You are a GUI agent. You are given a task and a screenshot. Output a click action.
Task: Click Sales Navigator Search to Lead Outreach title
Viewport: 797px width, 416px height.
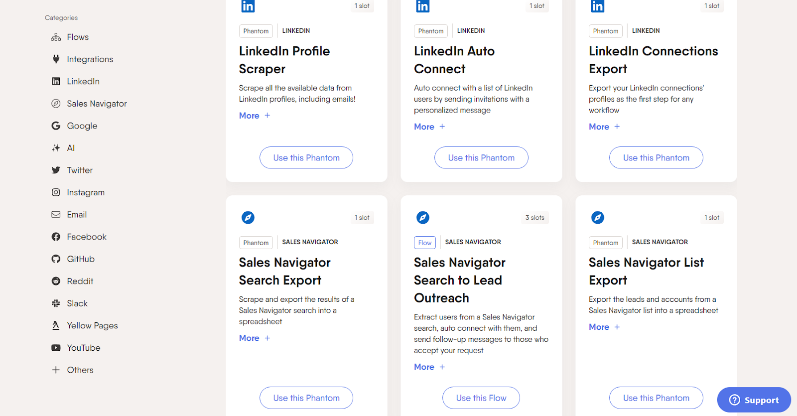pyautogui.click(x=460, y=280)
